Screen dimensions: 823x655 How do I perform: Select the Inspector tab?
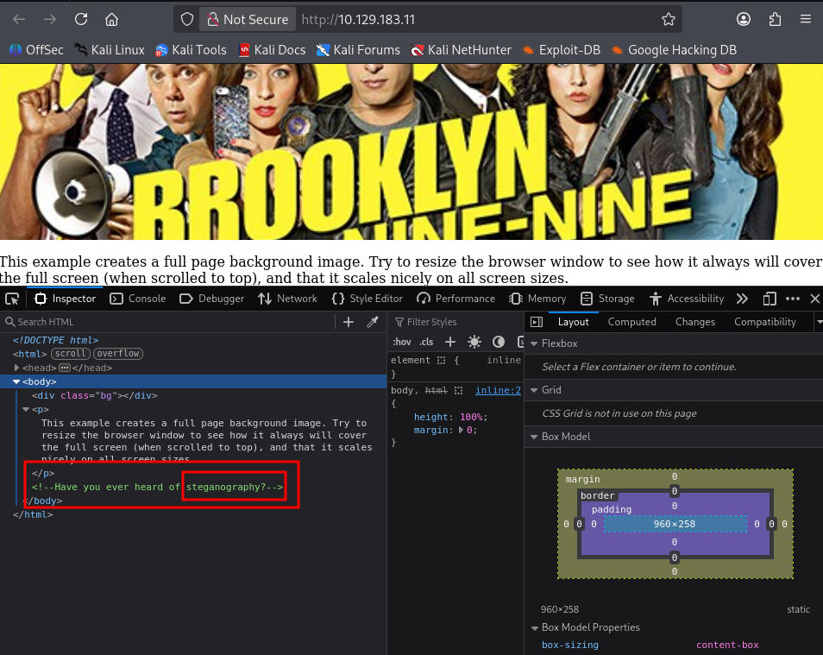tap(65, 299)
